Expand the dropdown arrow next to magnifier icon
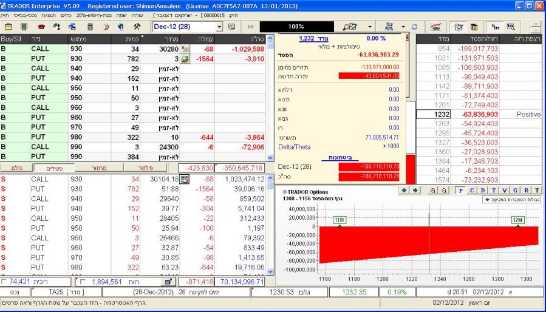Screen dimensions: 546x312 (370, 27)
